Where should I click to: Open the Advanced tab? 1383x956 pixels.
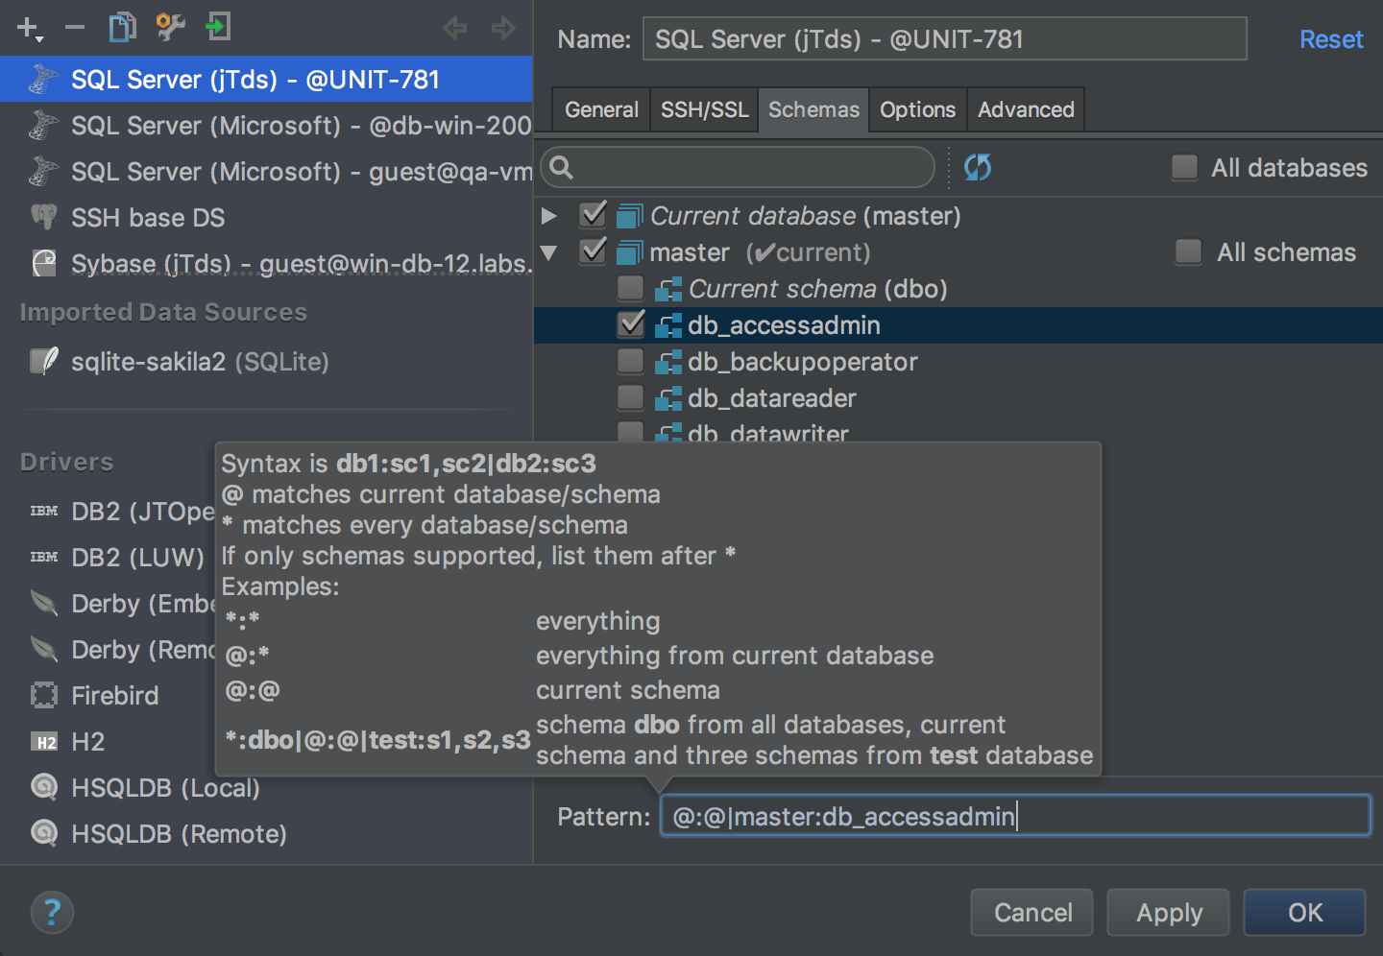[x=1026, y=109]
